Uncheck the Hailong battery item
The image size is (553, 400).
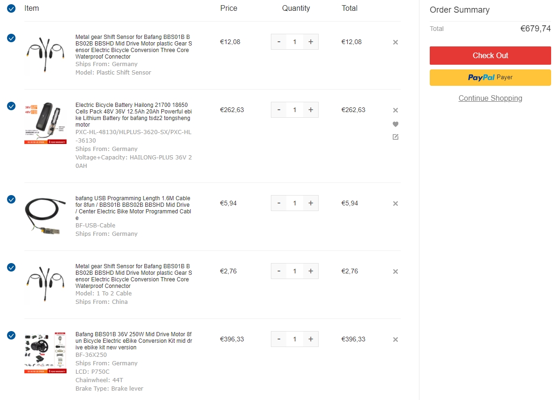pyautogui.click(x=11, y=106)
